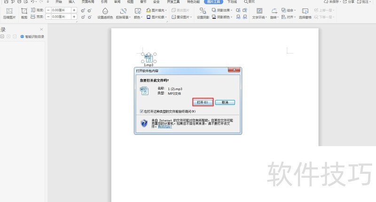Image resolution: width=376 pixels, height=202 pixels.
Task: Click the 分享 share icon
Action: 345,2
